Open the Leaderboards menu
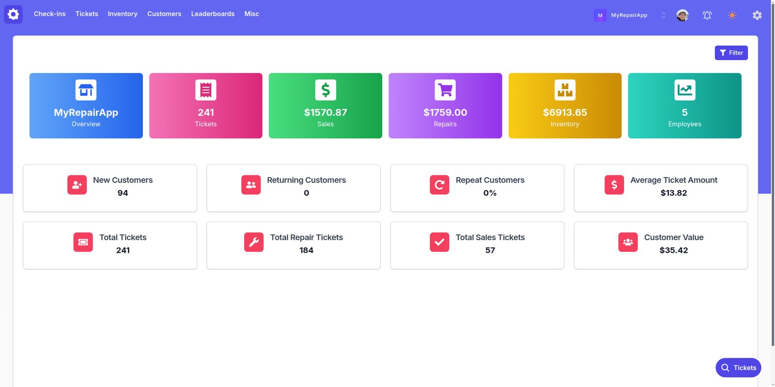This screenshot has width=775, height=387. (x=213, y=14)
